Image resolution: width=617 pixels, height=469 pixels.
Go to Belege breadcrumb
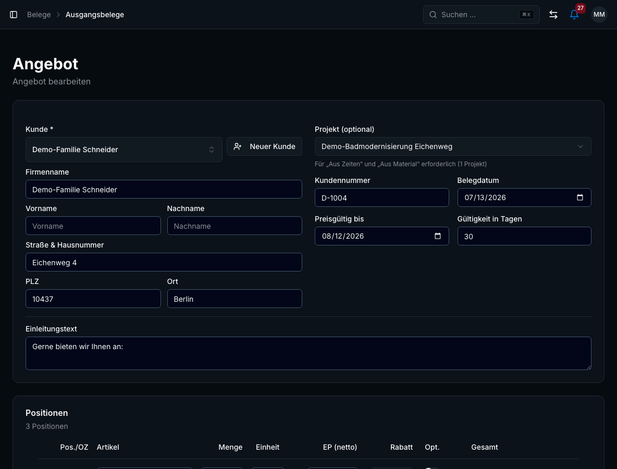click(x=39, y=15)
